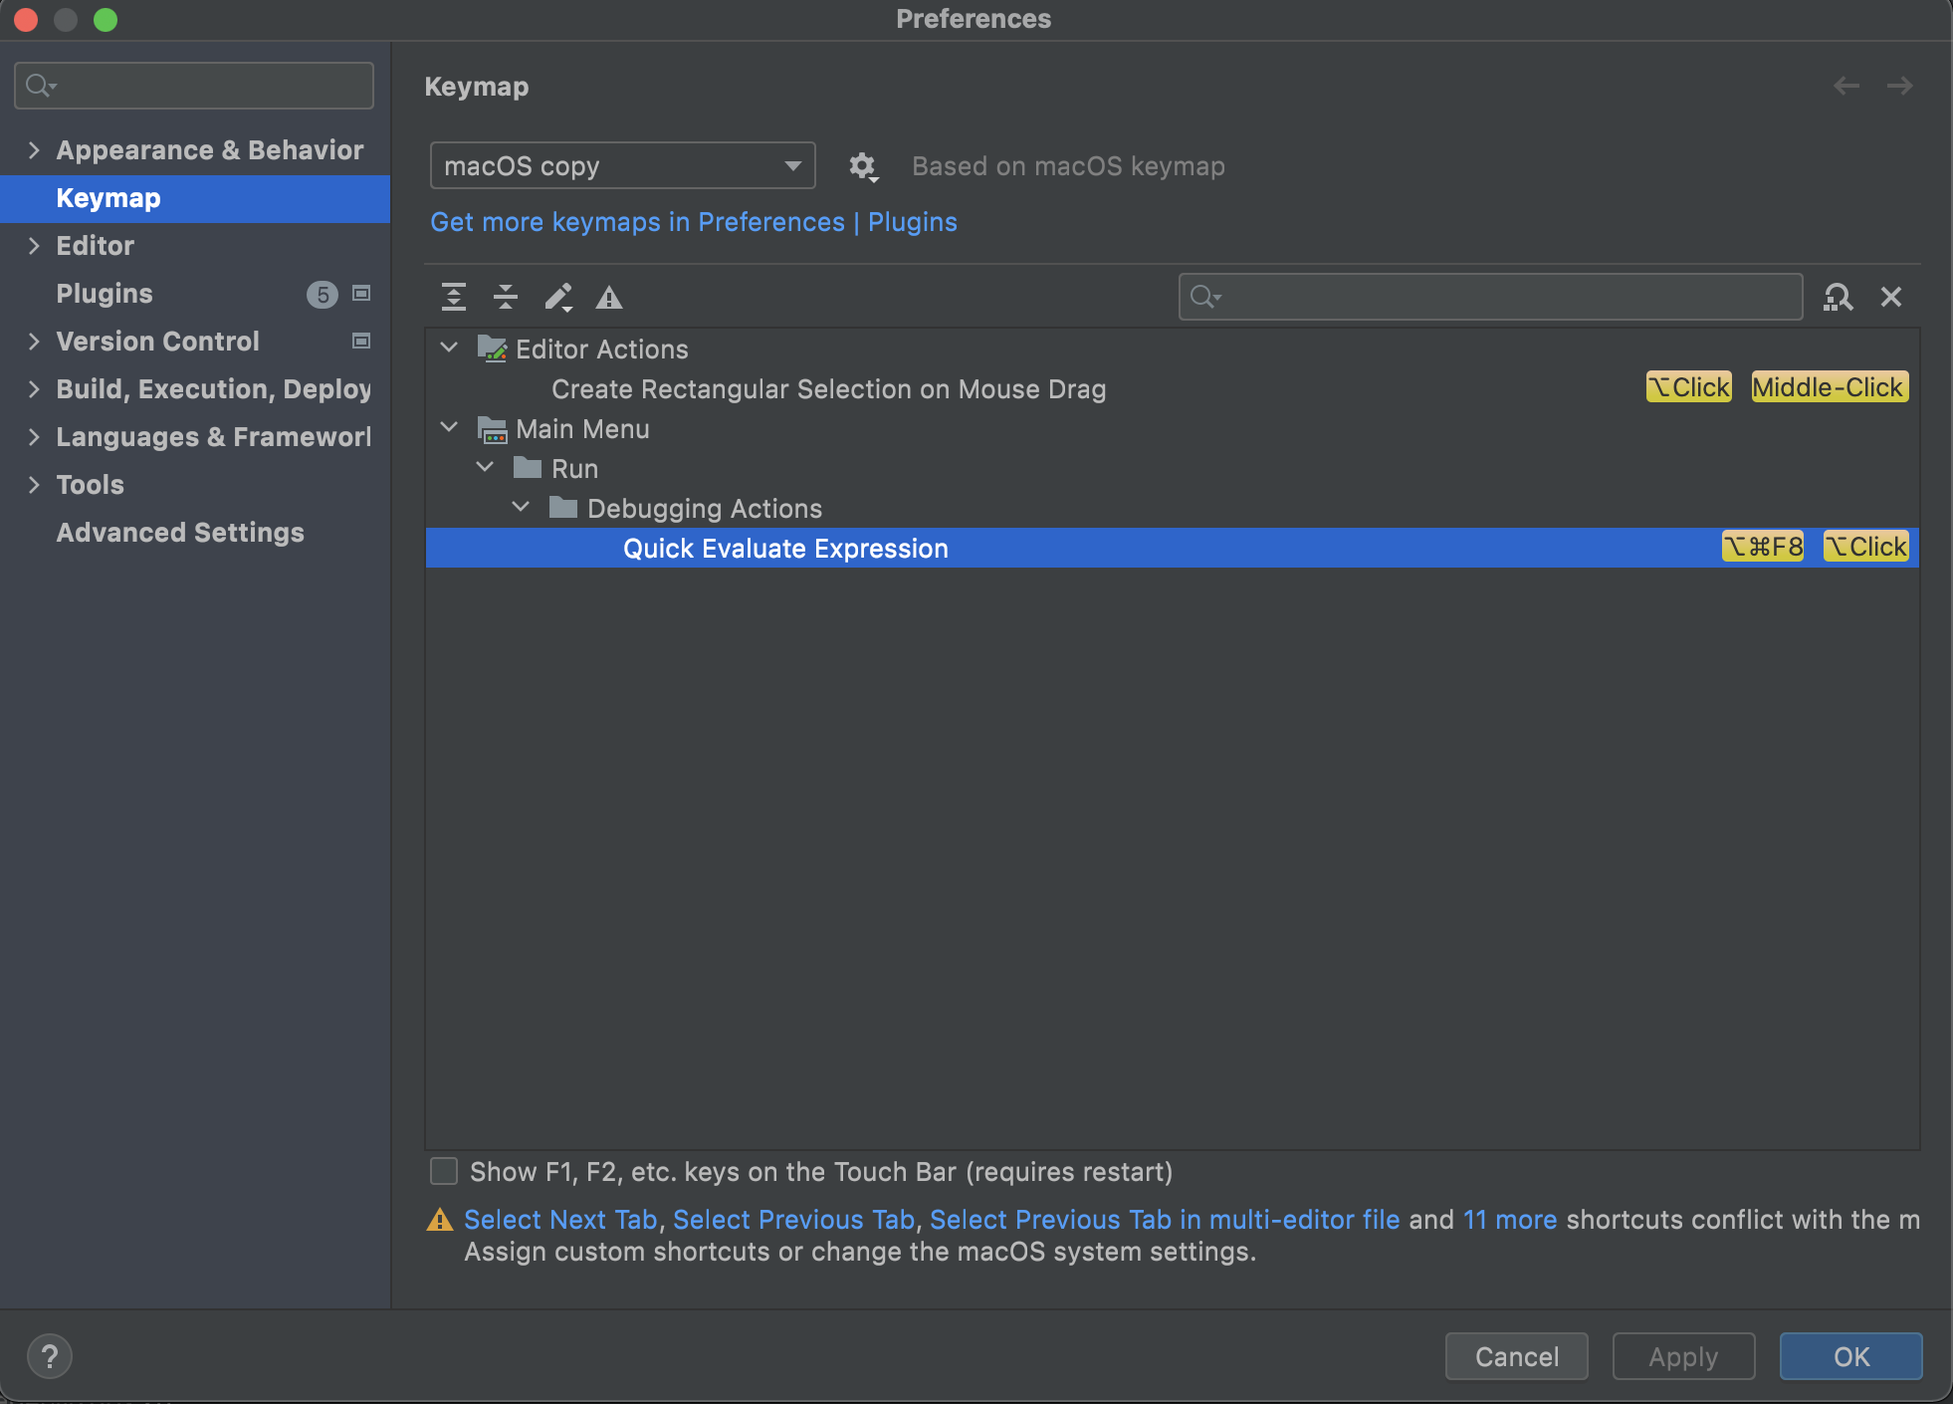1953x1404 pixels.
Task: Click Select Previous Tab in multi-editor file link
Action: point(1165,1220)
